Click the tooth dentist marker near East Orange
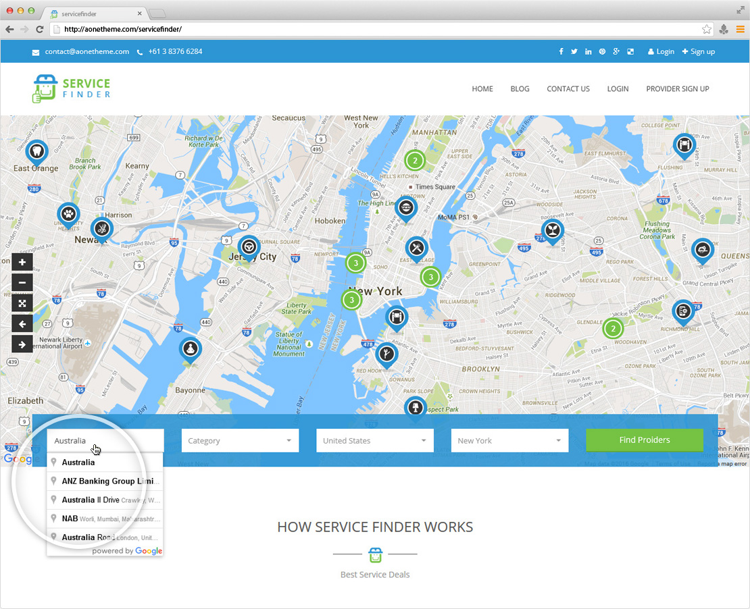The width and height of the screenshot is (750, 609). pos(38,151)
